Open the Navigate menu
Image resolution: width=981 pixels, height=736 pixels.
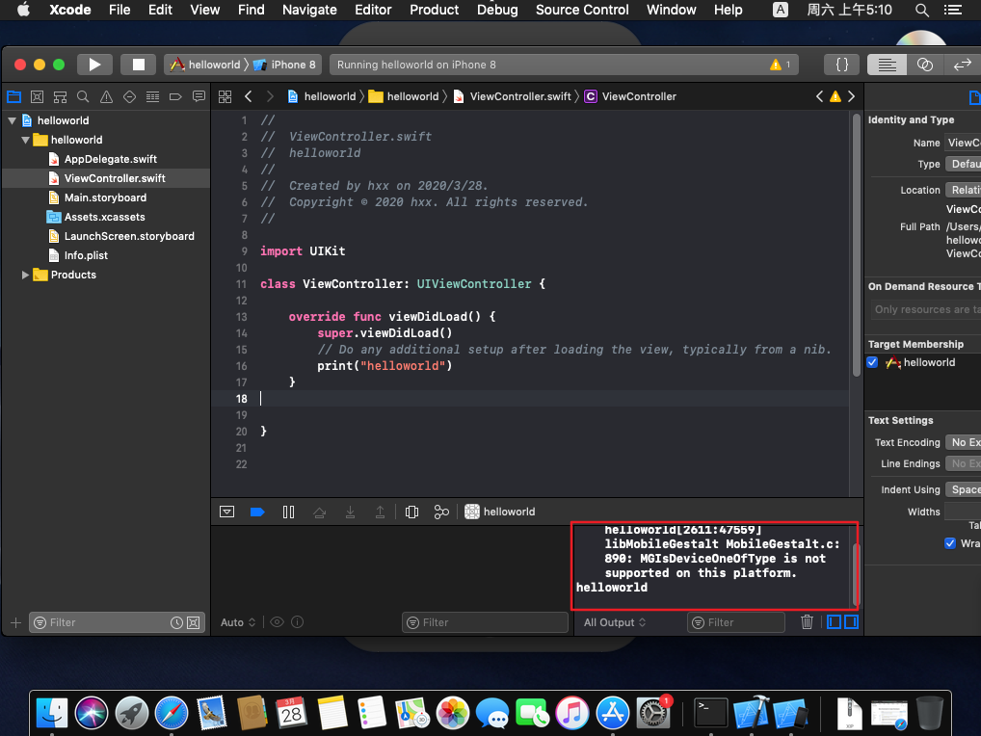point(309,10)
